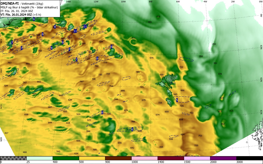
Task: Click the map value '497'
Action: [x=6, y=133]
